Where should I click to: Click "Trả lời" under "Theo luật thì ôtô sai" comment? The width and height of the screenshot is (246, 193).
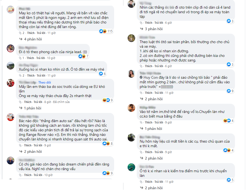[159, 66]
